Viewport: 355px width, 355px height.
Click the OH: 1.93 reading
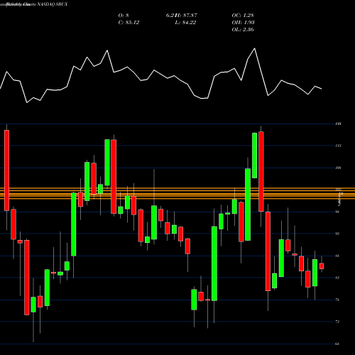coord(243,23)
